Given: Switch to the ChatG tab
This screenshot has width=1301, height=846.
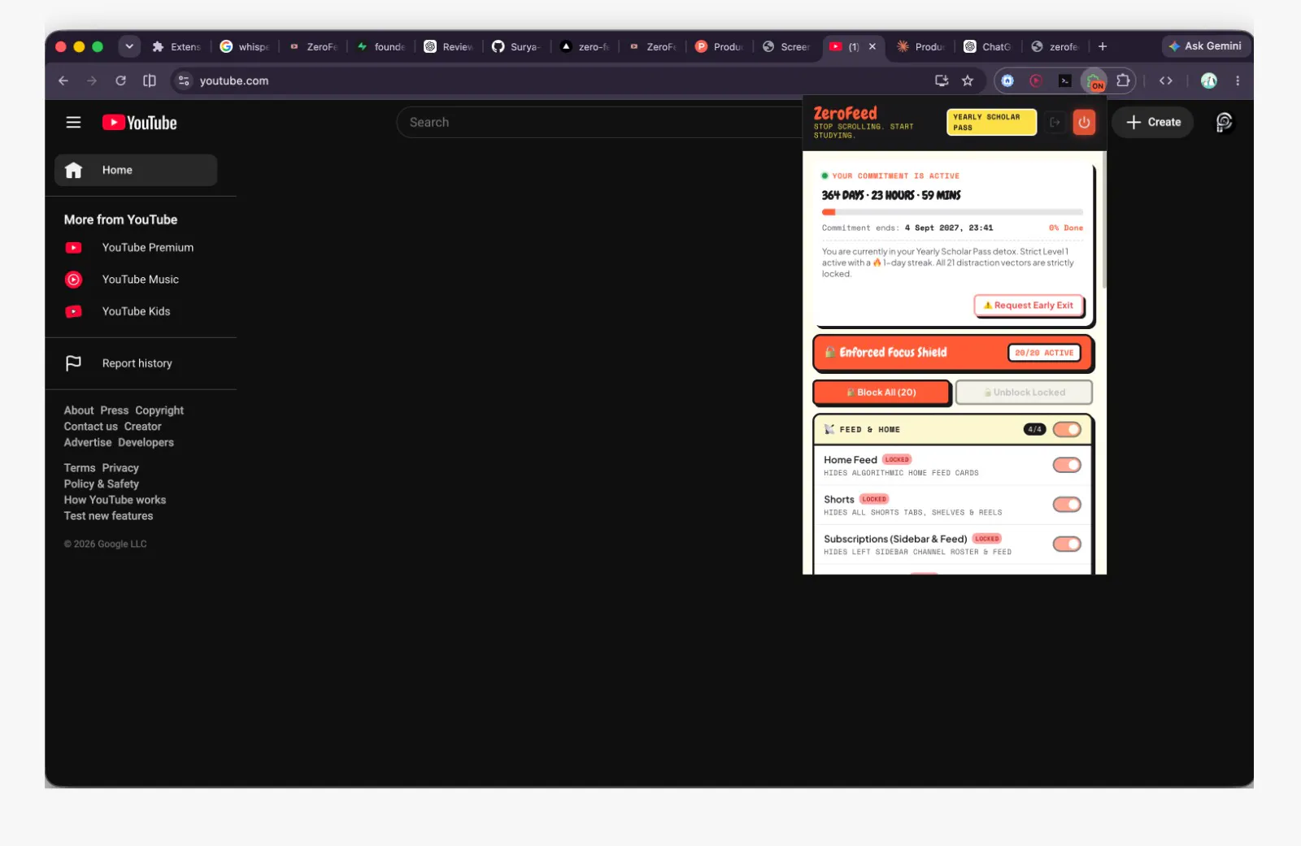Looking at the screenshot, I should [988, 46].
